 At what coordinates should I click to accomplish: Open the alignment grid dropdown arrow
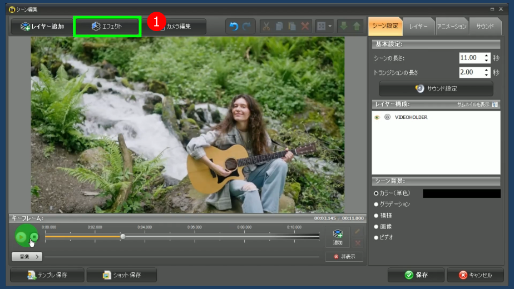(330, 26)
